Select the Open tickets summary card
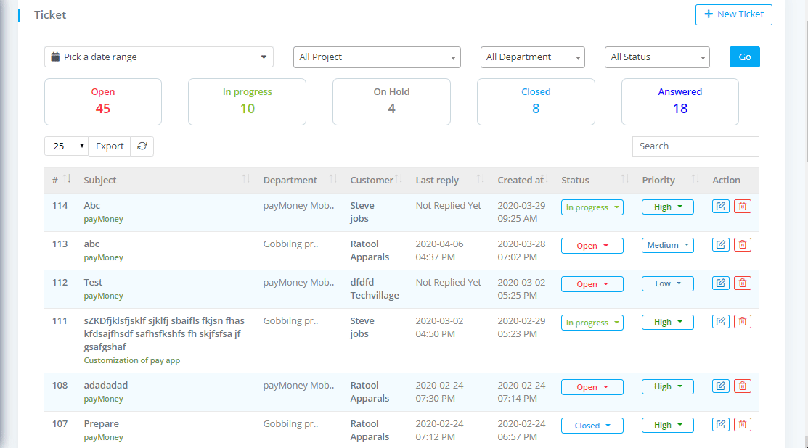Screen dimensions: 808x448 [x=103, y=101]
